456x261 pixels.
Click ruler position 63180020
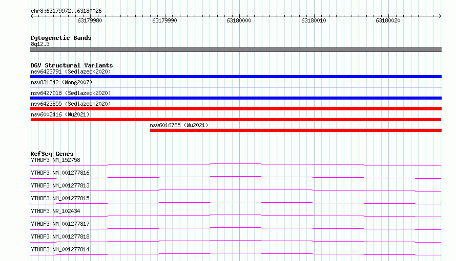point(388,20)
